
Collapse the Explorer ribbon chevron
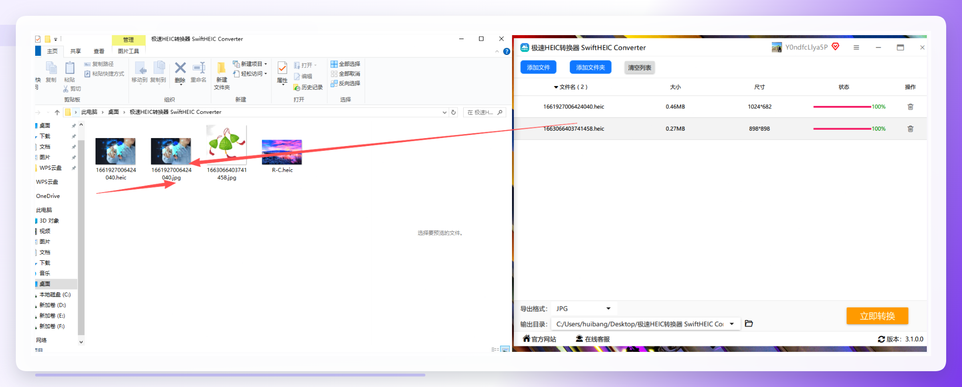click(x=497, y=51)
